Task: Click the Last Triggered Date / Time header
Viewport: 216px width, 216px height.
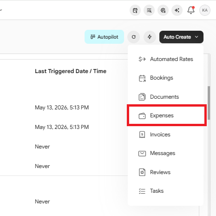Action: [71, 71]
